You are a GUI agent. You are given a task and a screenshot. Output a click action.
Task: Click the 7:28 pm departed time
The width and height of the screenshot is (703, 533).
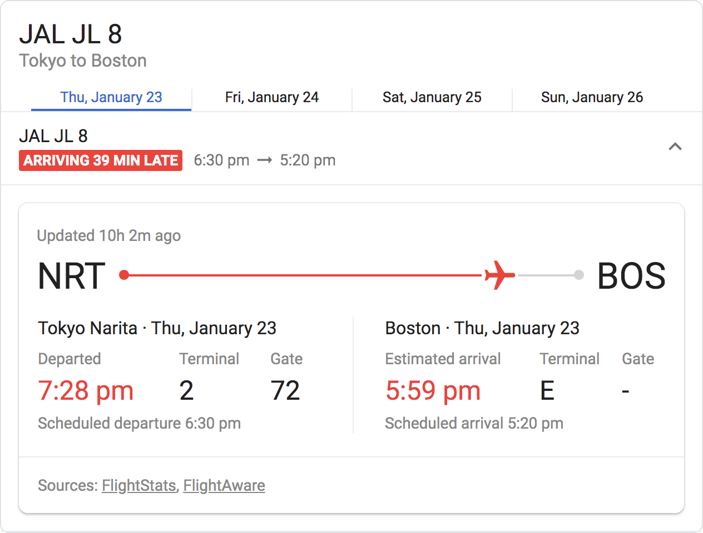point(86,390)
